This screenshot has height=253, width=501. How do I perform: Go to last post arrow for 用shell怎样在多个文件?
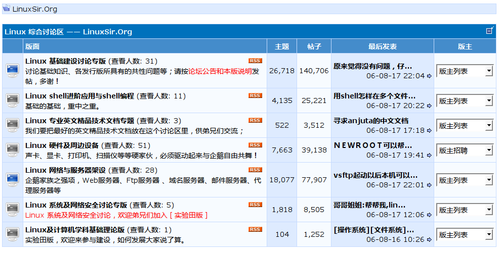coord(429,106)
